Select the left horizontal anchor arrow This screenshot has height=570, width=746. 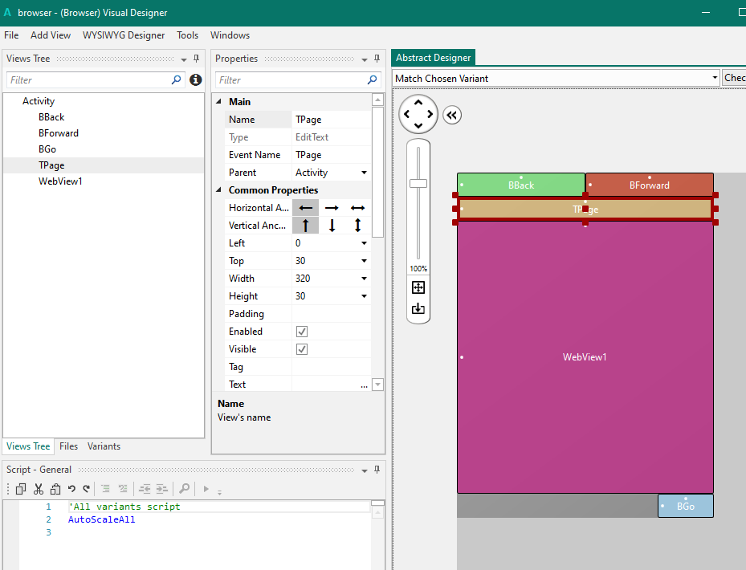[x=305, y=208]
